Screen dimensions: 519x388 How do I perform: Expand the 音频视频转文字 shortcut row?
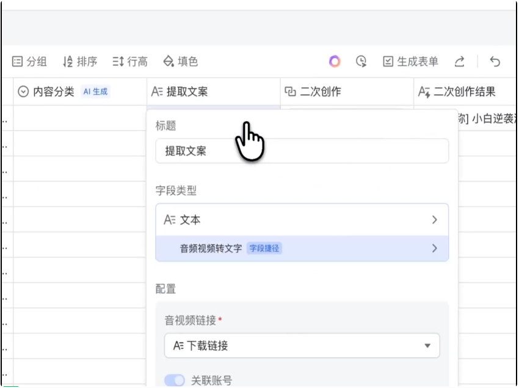point(302,249)
